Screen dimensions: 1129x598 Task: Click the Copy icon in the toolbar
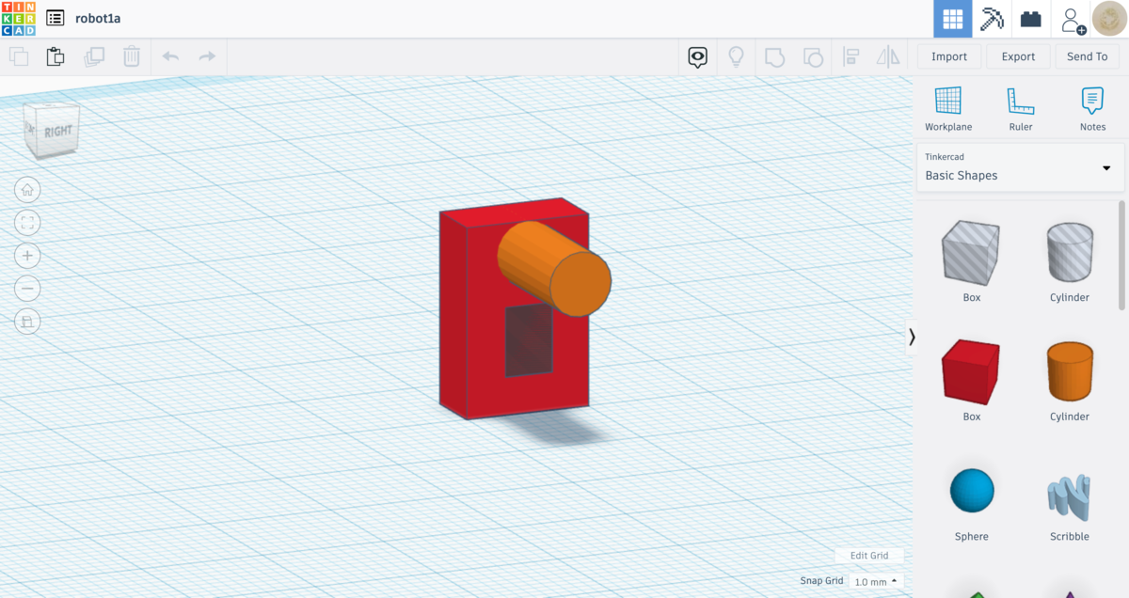point(19,56)
